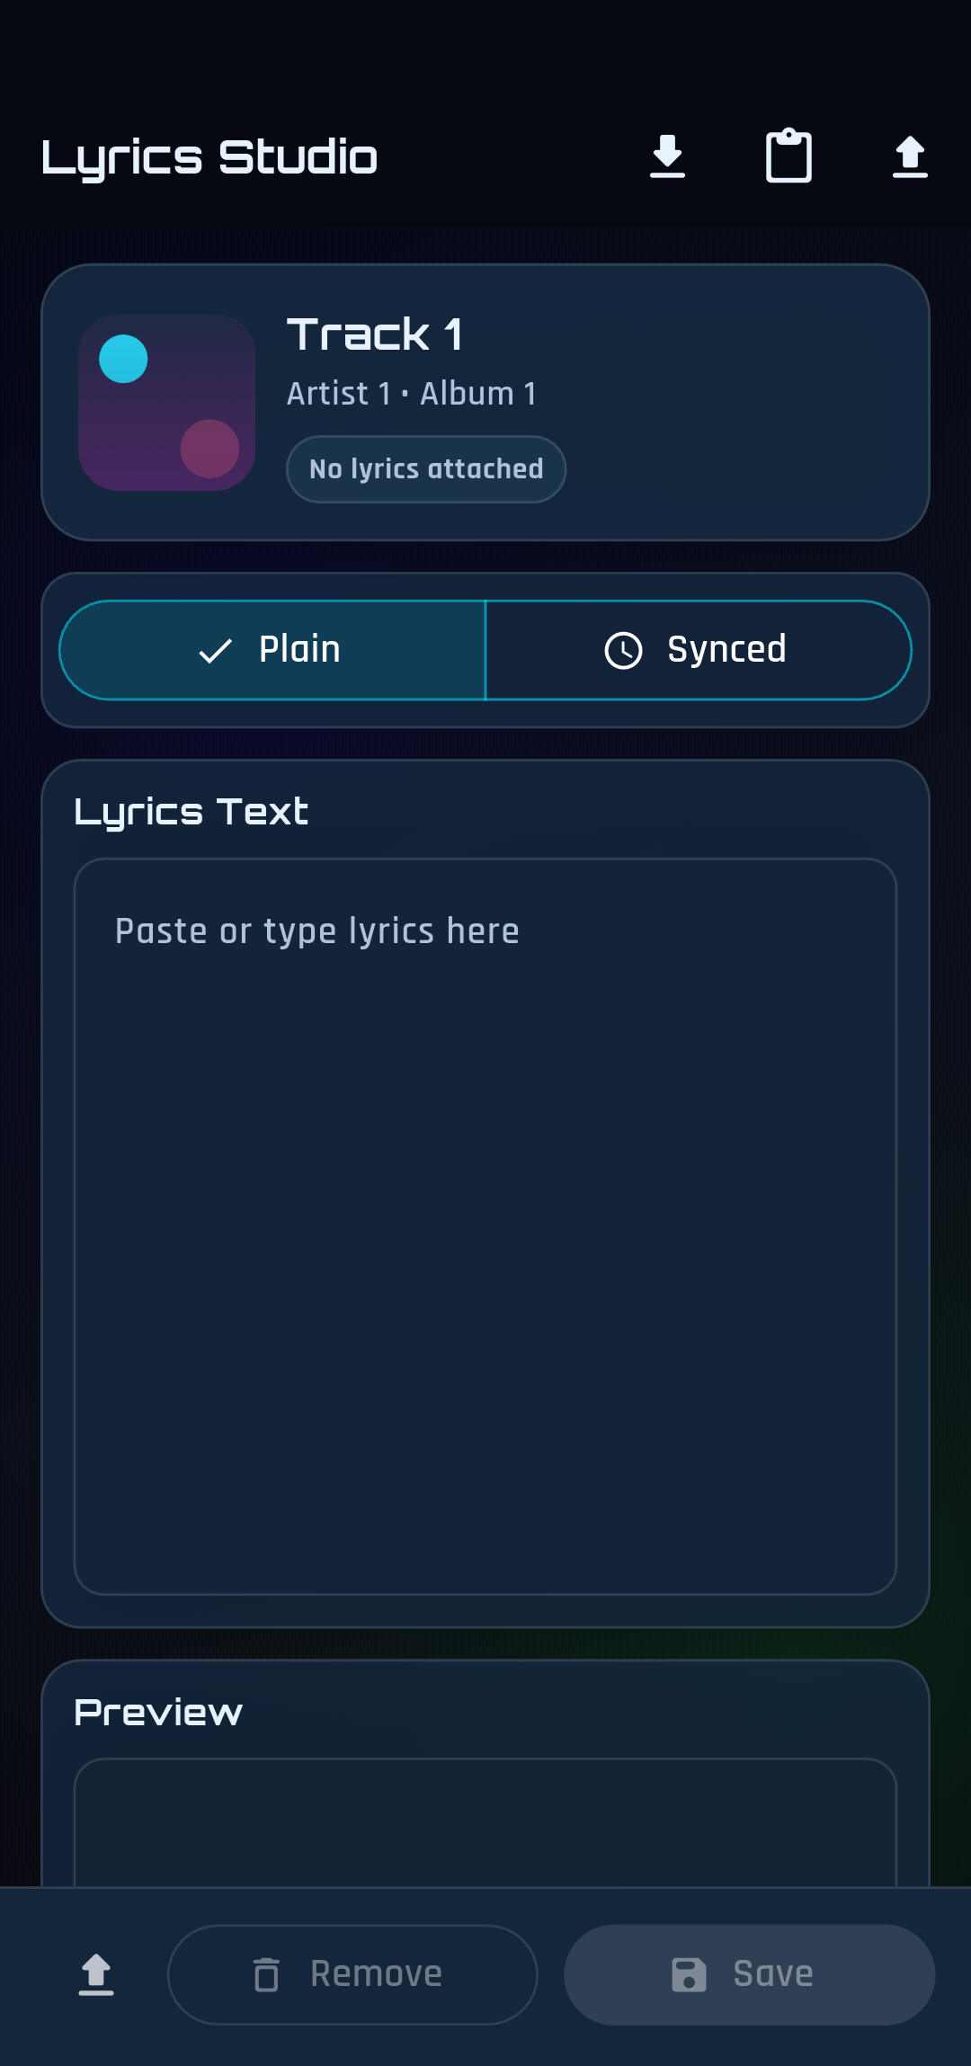Click the trash icon on the Remove button
The image size is (971, 2066).
click(267, 1973)
